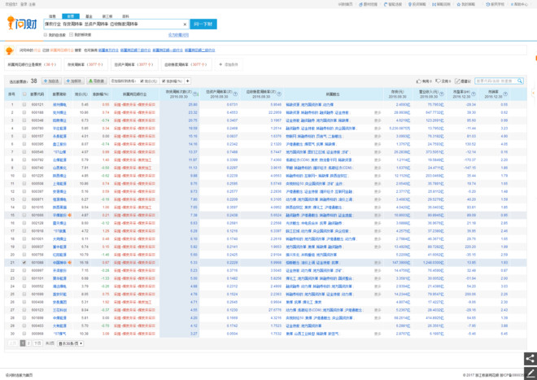Click the add-condition plus box after the filters
The width and height of the screenshot is (537, 380).
(229, 64)
